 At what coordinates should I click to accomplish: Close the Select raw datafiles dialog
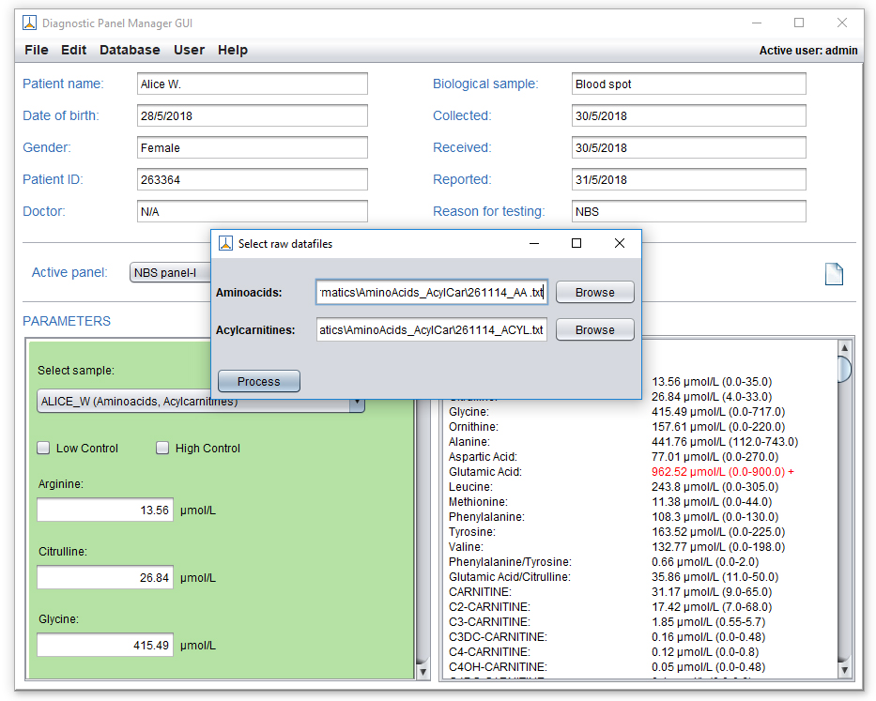tap(619, 244)
